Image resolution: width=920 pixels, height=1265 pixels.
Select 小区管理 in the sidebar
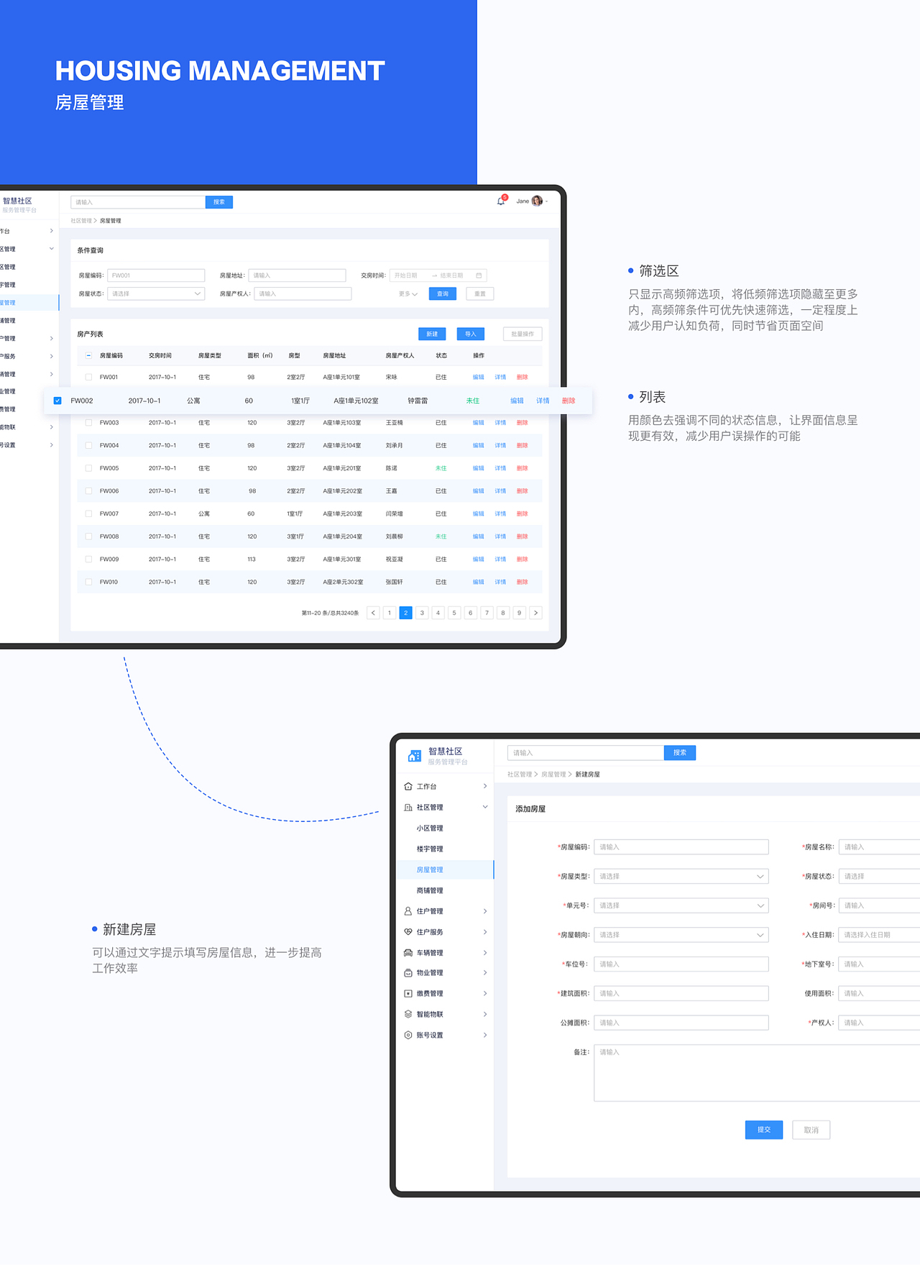tap(430, 828)
